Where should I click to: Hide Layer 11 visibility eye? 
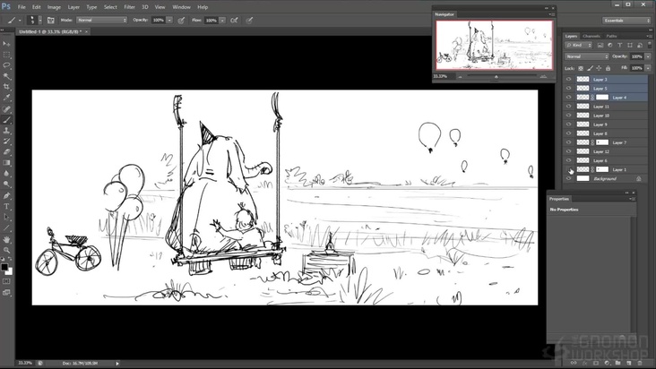pos(568,107)
